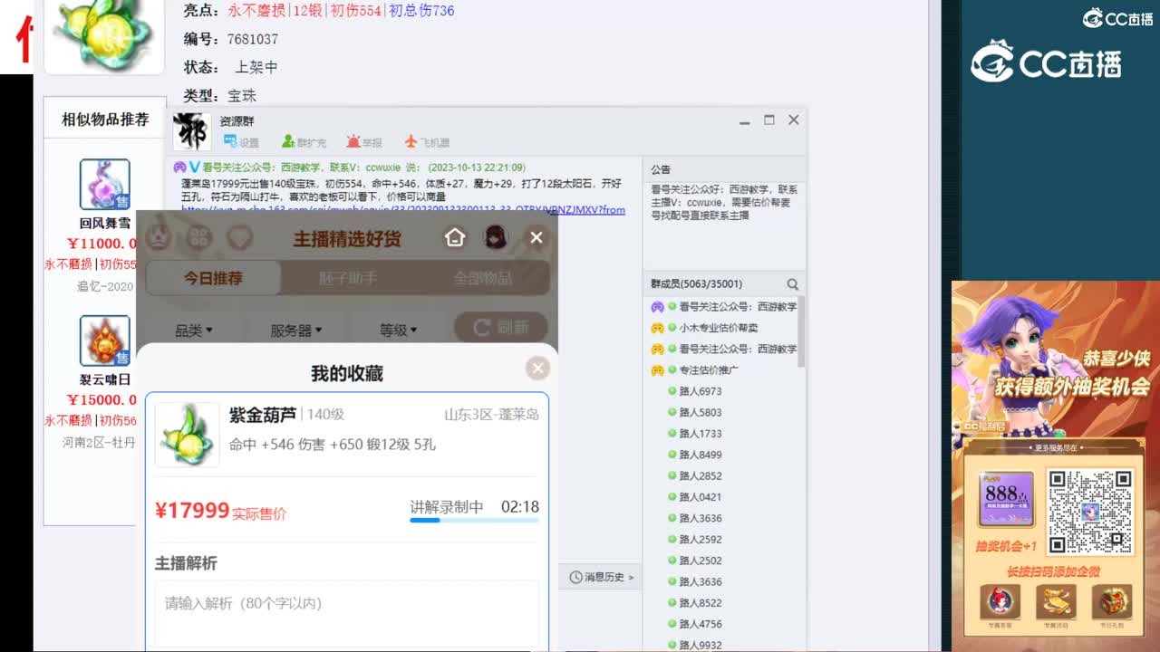This screenshot has height=652, width=1160.
Task: Select member 路人1733
Action: (x=700, y=434)
